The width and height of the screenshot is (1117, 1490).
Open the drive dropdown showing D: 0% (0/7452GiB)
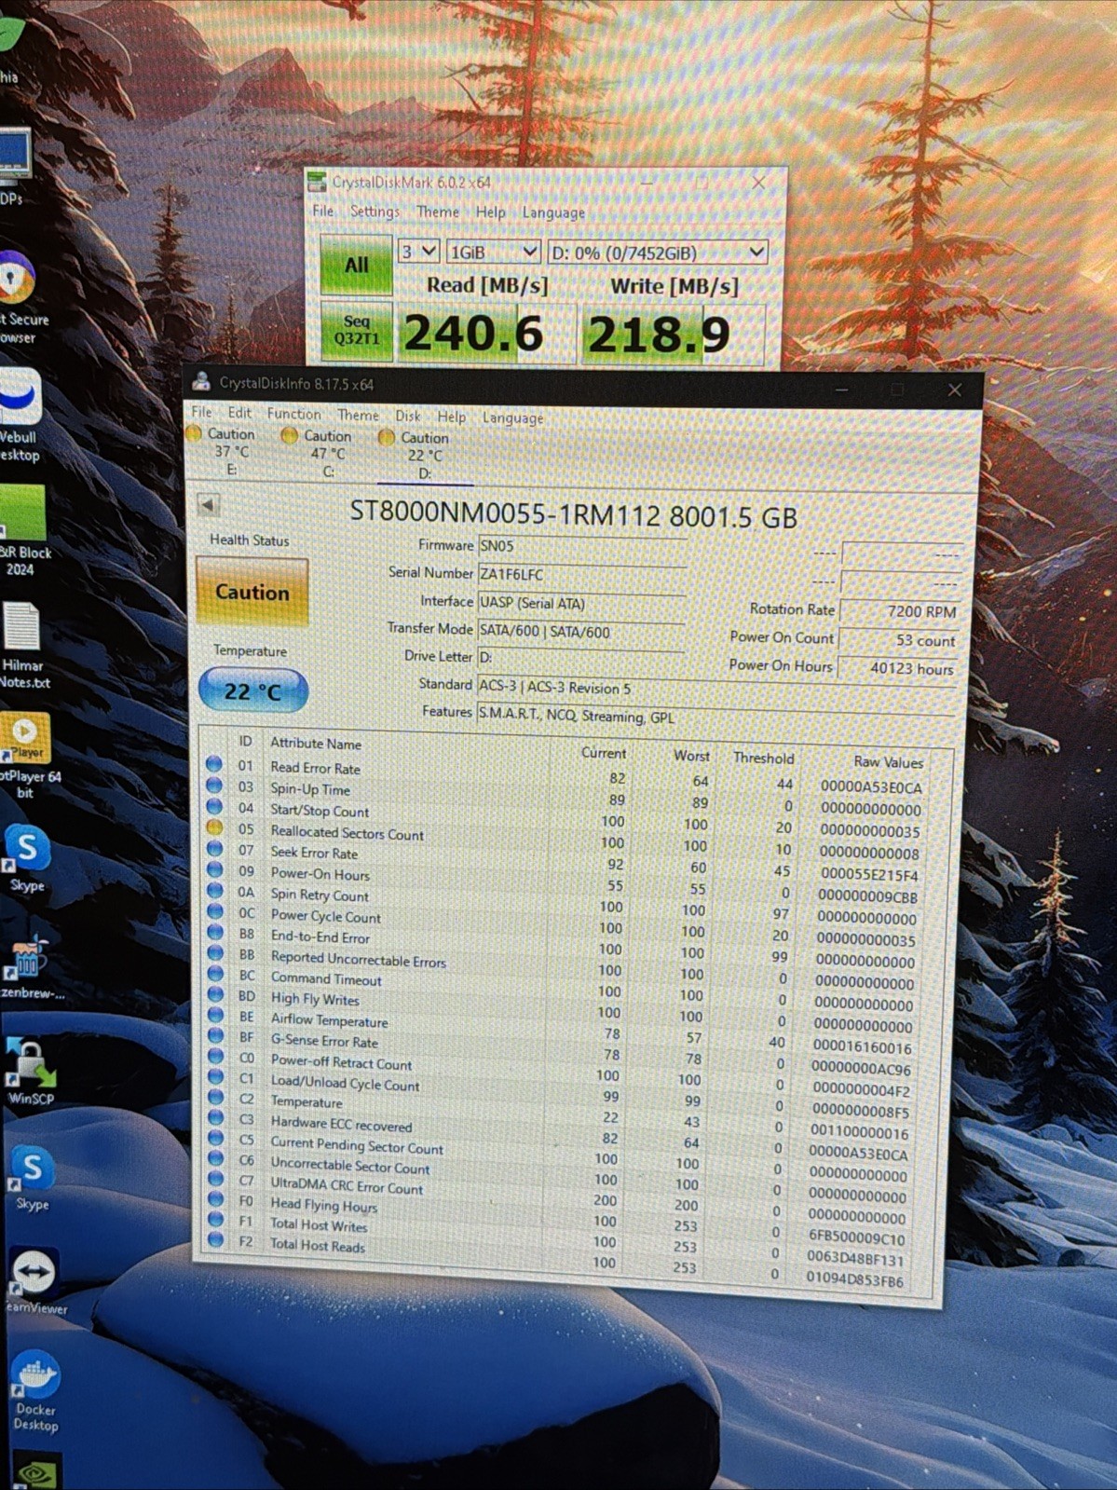[x=658, y=252]
